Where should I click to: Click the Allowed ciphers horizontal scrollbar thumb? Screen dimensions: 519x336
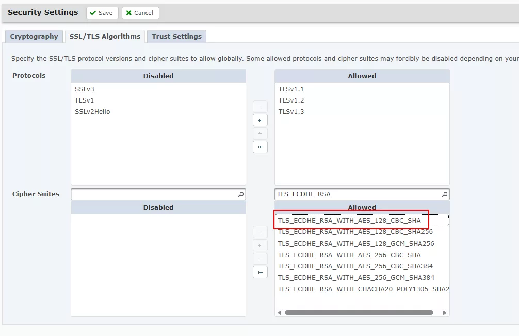(359, 312)
